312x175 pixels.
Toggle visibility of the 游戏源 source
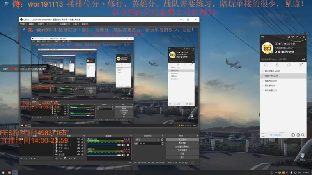[x=78, y=154]
